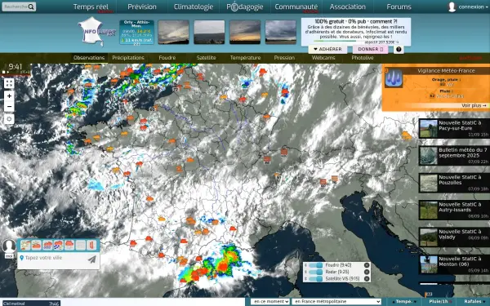Image resolution: width=490 pixels, height=306 pixels.
Task: Remove the Radar layer
Action: [x=367, y=272]
